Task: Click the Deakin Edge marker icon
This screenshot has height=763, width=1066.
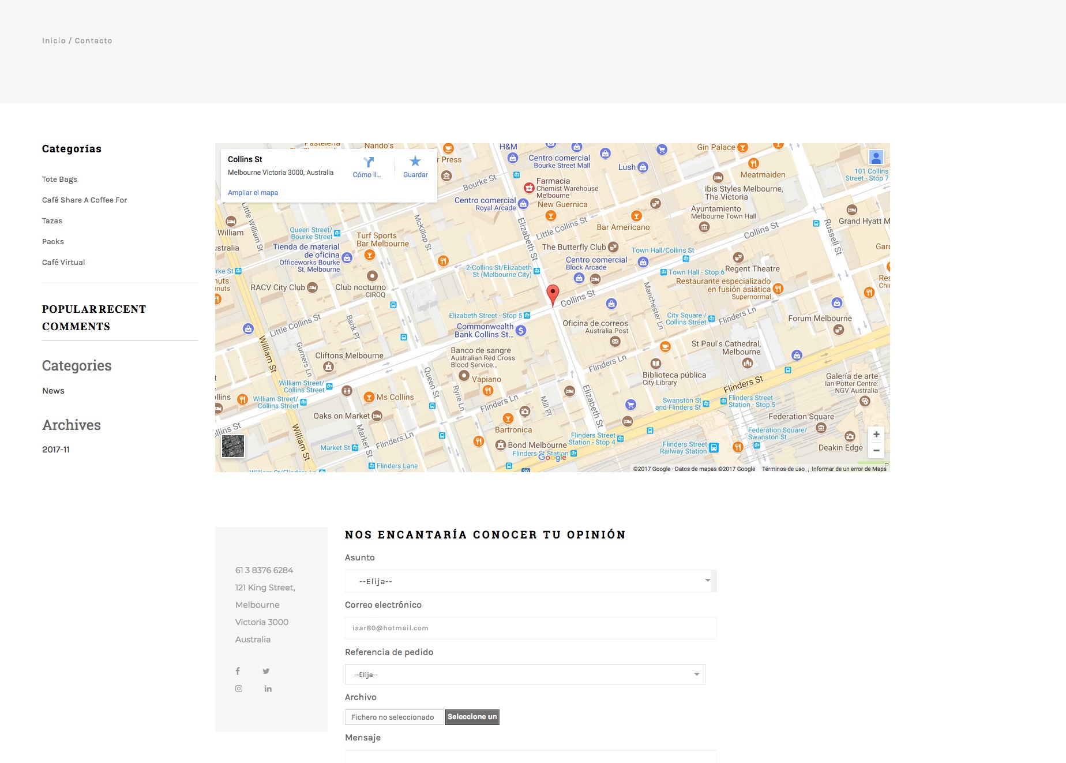Action: coord(850,436)
